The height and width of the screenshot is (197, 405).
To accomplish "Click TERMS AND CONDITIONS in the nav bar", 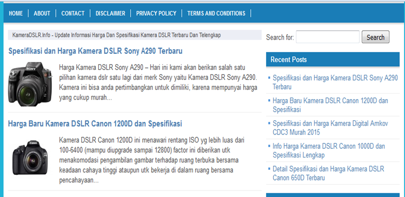I will click(216, 13).
